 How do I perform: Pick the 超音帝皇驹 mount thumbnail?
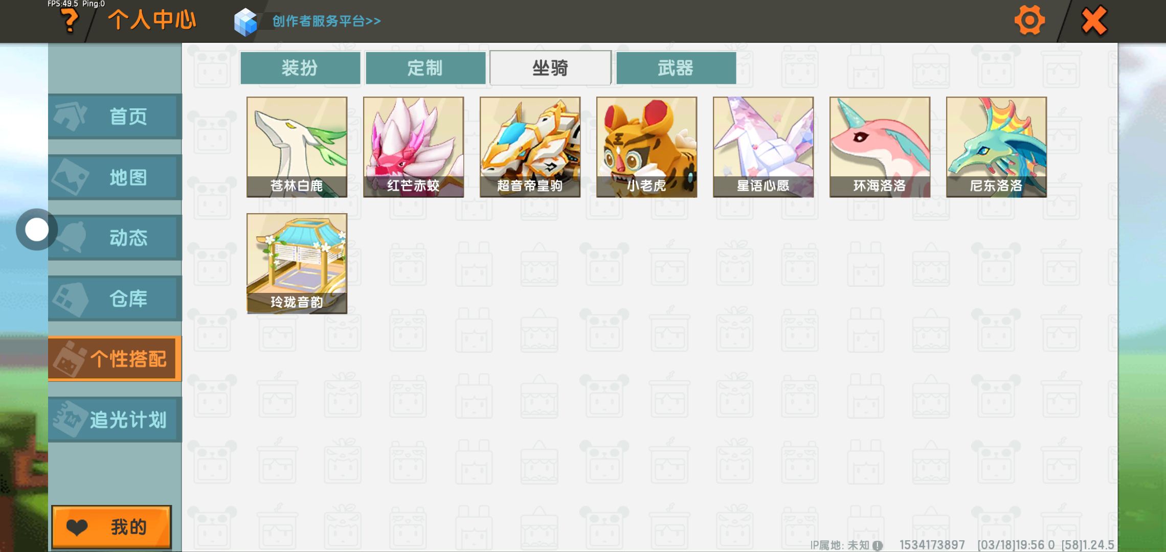tap(530, 147)
